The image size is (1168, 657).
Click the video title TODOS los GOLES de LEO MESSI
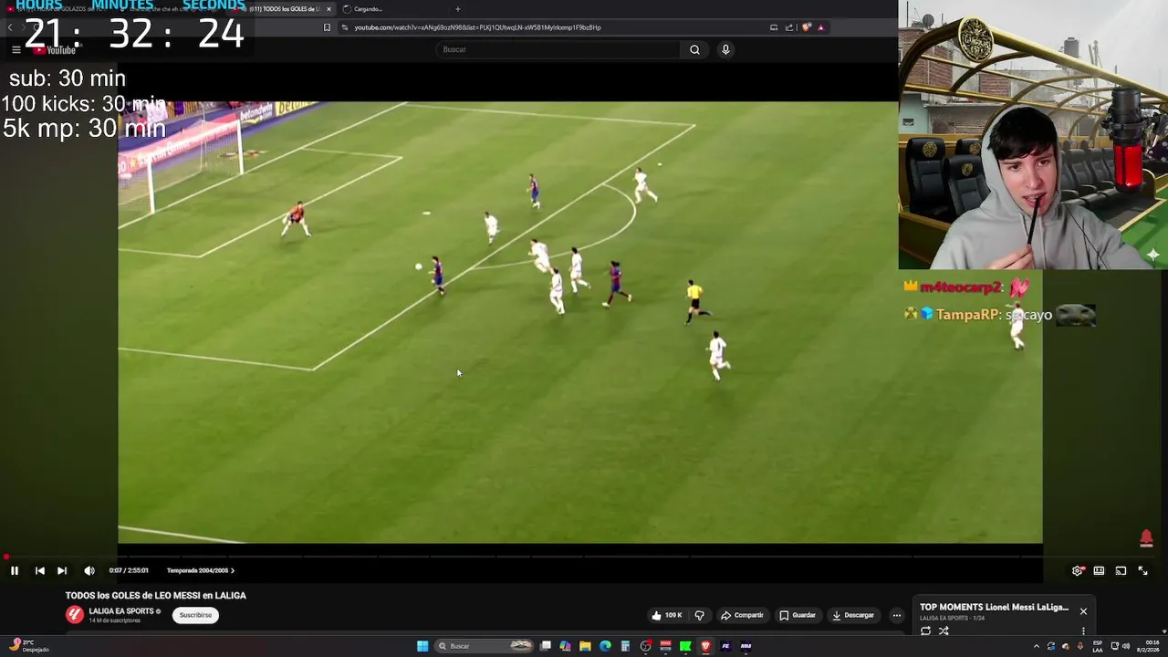pyautogui.click(x=156, y=595)
